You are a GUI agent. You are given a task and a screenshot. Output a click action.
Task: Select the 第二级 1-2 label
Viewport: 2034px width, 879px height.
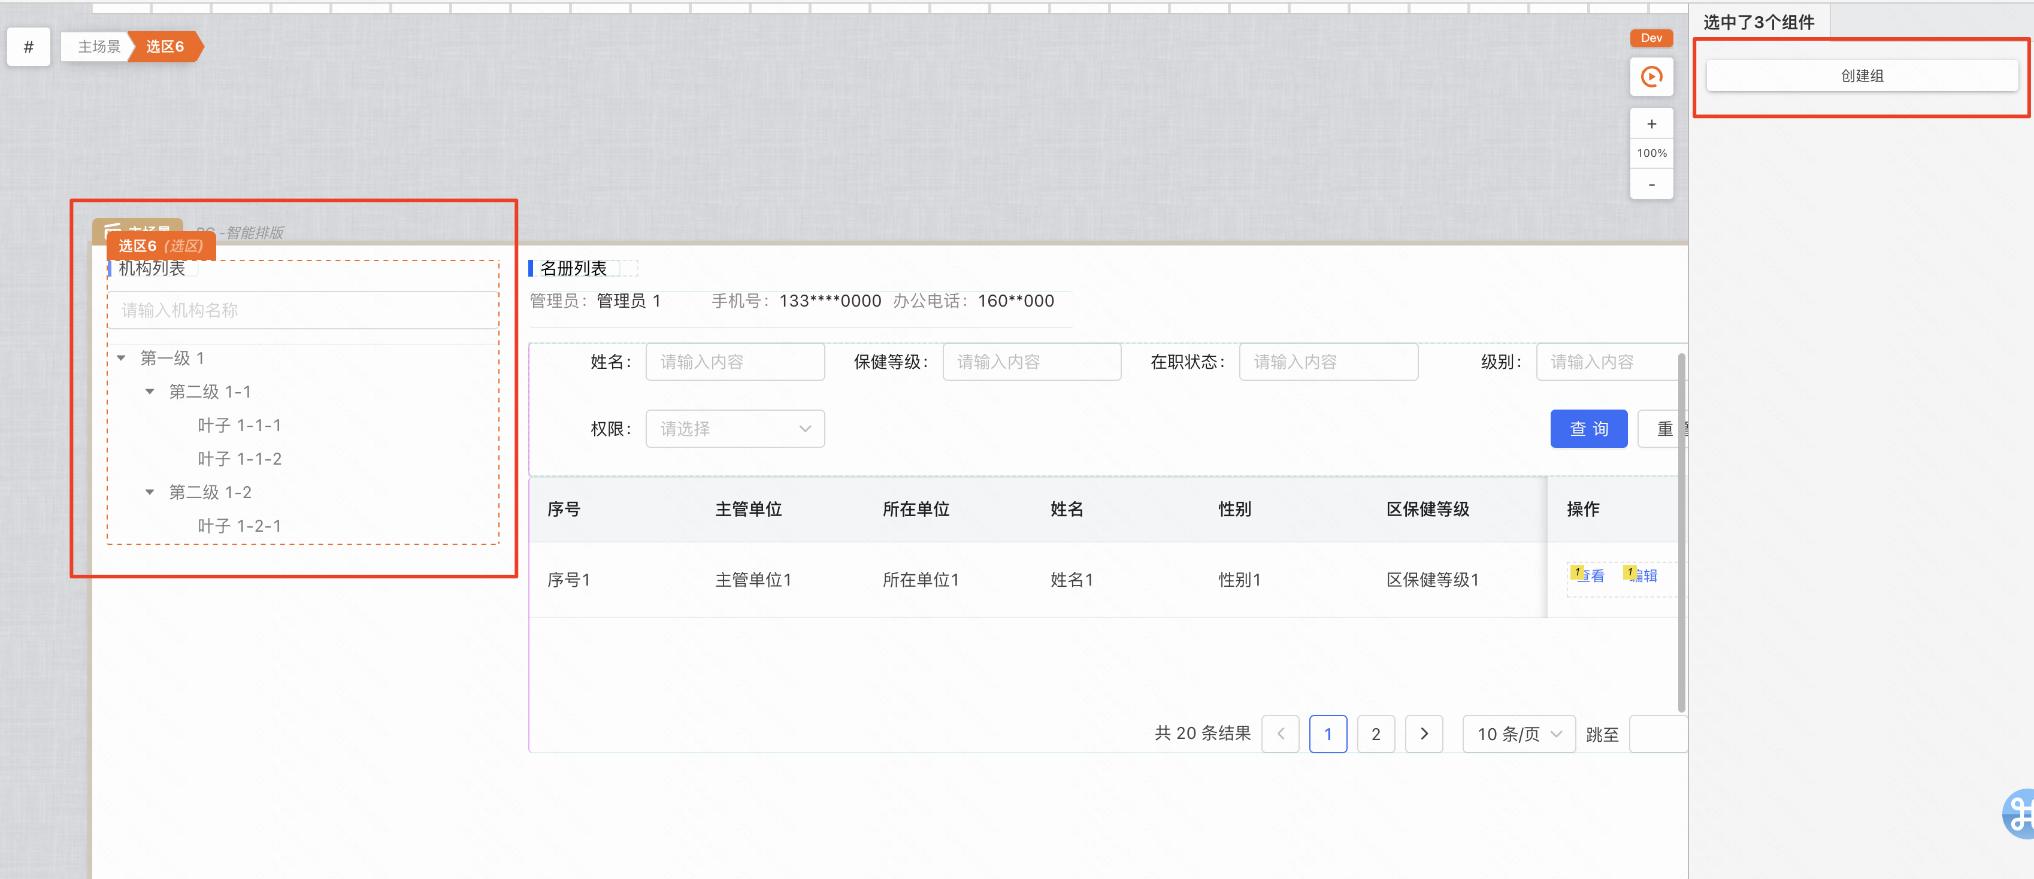pyautogui.click(x=210, y=492)
